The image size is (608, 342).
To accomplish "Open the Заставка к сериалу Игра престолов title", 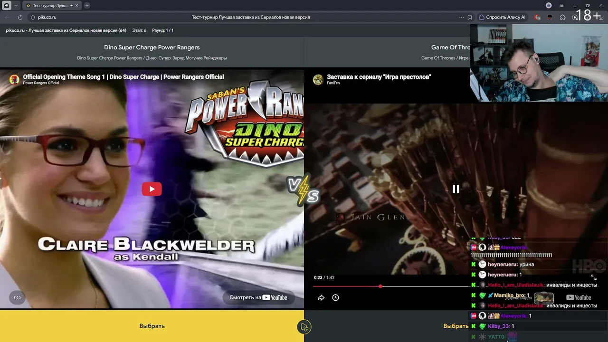I will tap(379, 77).
